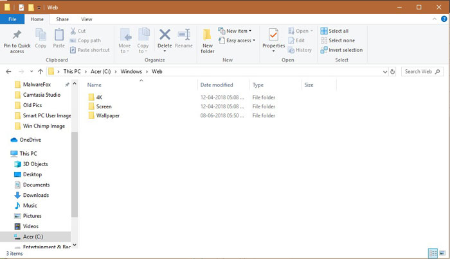The width and height of the screenshot is (450, 259).
Task: Click Invert selection
Action: [341, 50]
